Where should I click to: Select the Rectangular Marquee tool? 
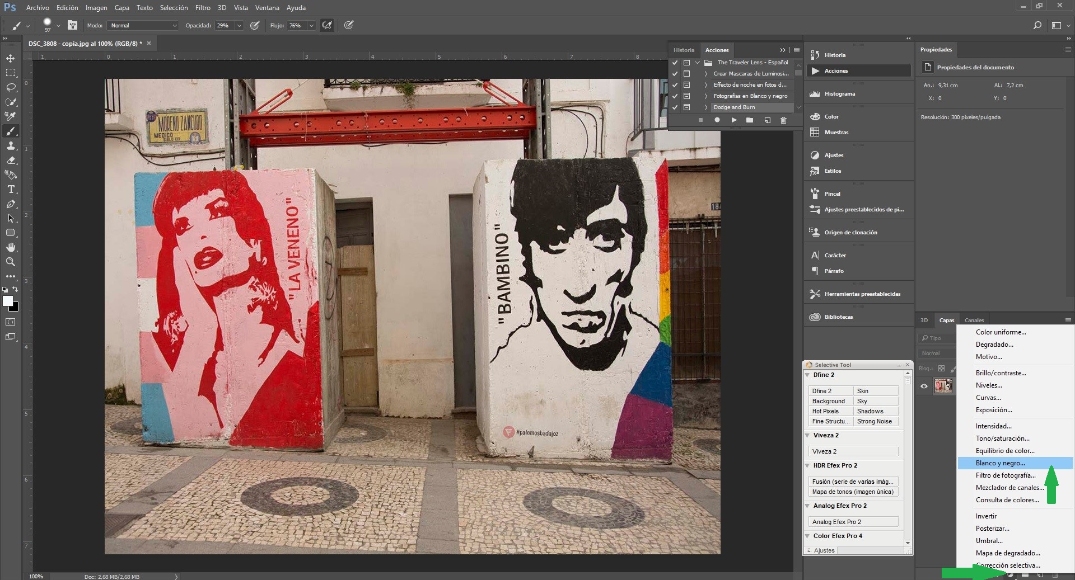[x=11, y=73]
